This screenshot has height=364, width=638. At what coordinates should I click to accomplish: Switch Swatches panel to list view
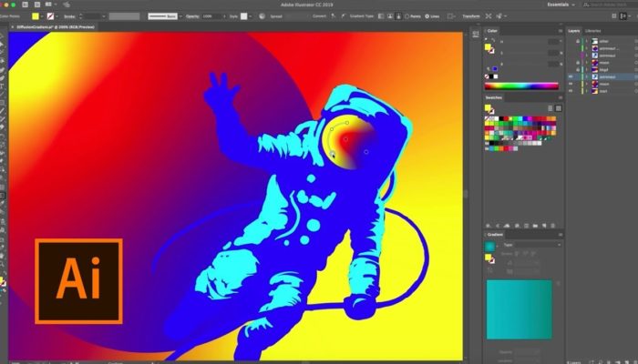(551, 108)
